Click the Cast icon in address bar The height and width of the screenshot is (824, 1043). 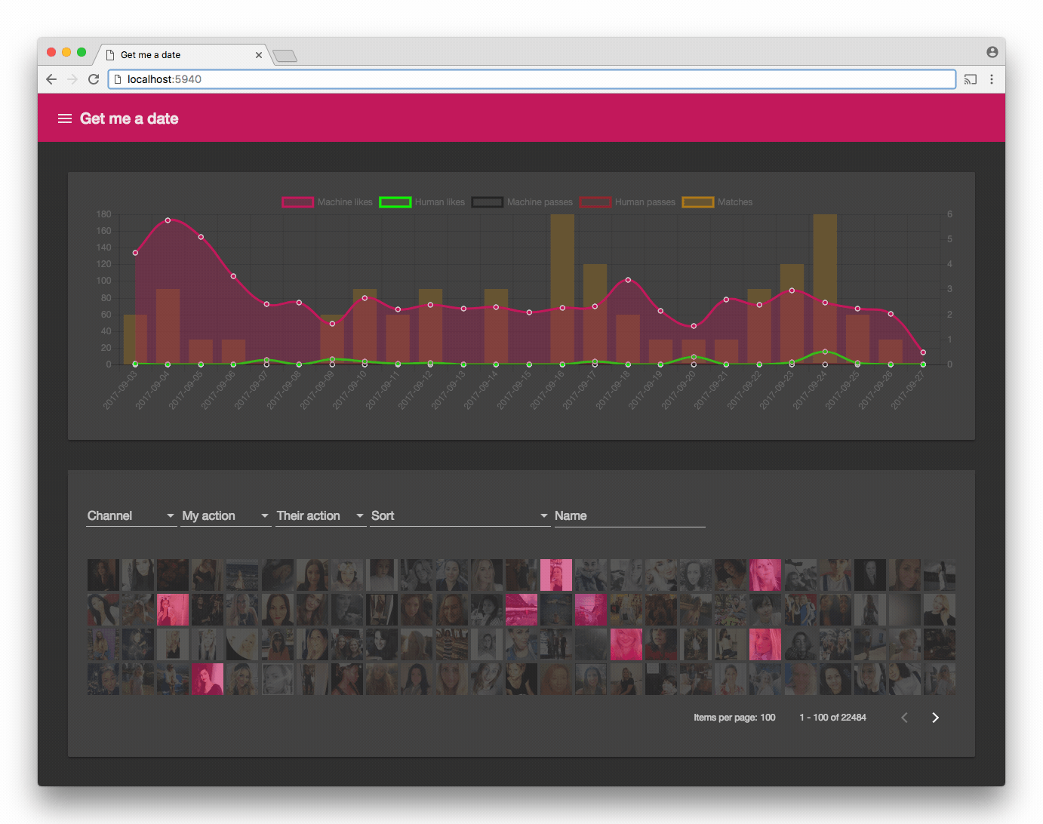tap(971, 79)
